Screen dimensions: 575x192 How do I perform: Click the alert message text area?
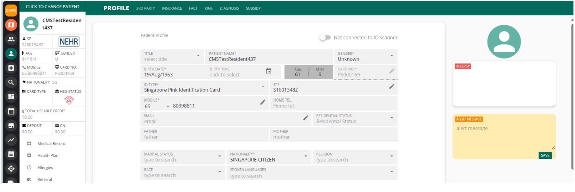[504, 137]
